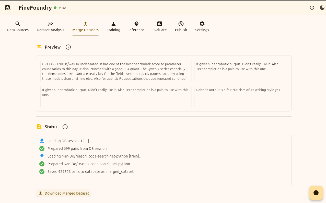This screenshot has width=326, height=203.
Task: Toggle dark mode with the moon icon
Action: coord(322,8)
